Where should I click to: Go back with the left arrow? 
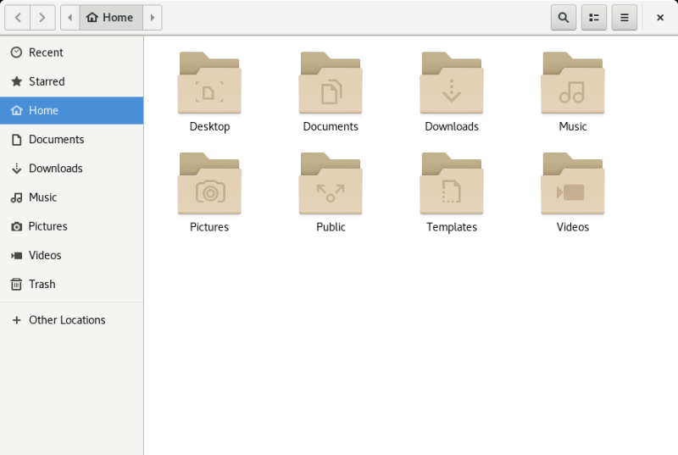pyautogui.click(x=18, y=17)
